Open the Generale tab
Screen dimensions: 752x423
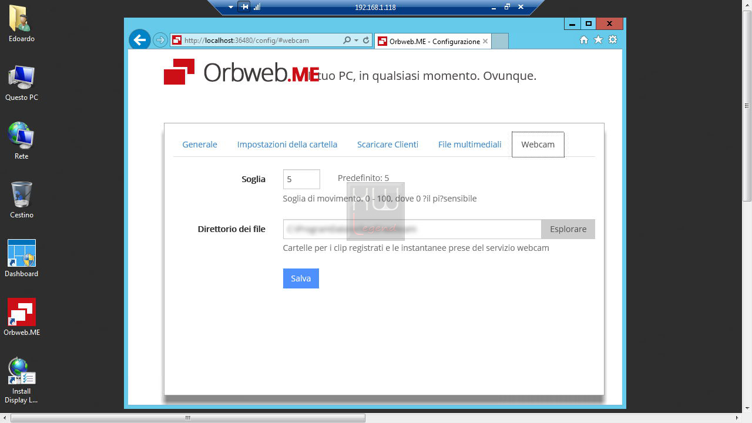(200, 145)
